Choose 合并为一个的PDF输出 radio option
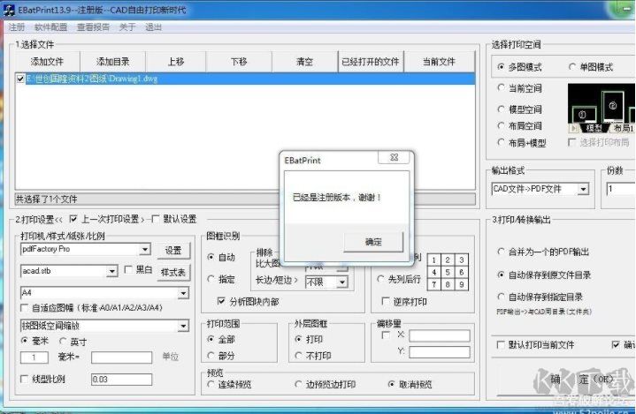 pos(502,252)
